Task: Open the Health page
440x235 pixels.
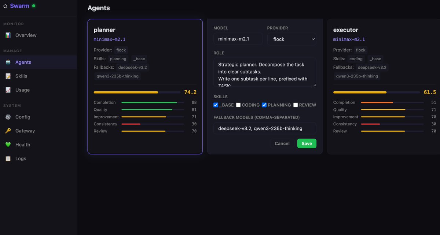Action: click(x=38, y=145)
